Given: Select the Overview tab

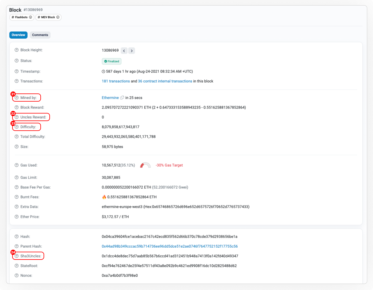Looking at the screenshot, I should pyautogui.click(x=18, y=35).
